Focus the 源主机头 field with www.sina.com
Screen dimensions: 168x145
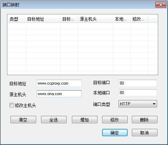[59, 94]
